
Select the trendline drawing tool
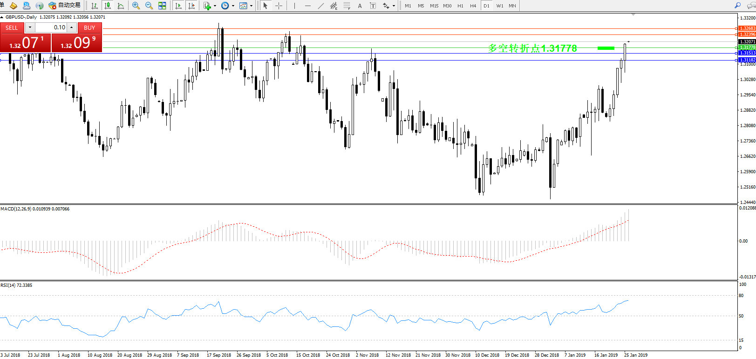pyautogui.click(x=320, y=6)
